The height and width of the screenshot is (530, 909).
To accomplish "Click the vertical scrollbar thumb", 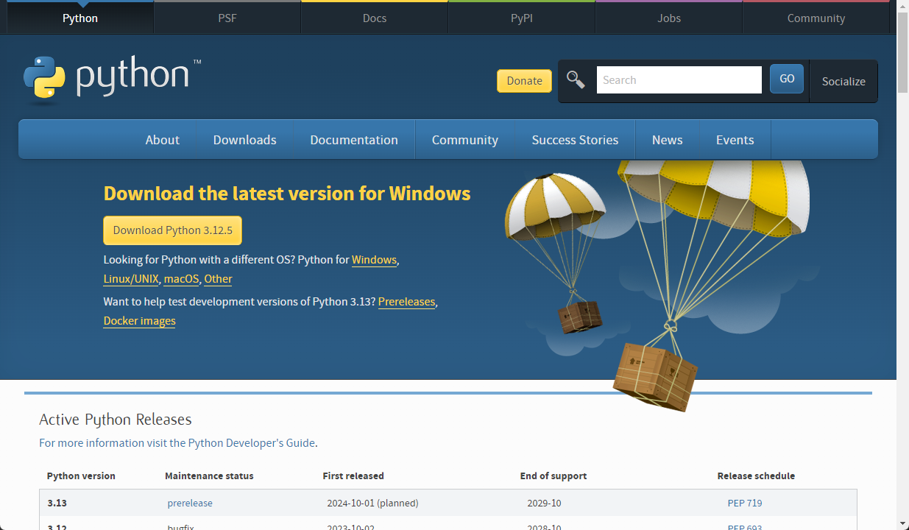I will coord(902,52).
